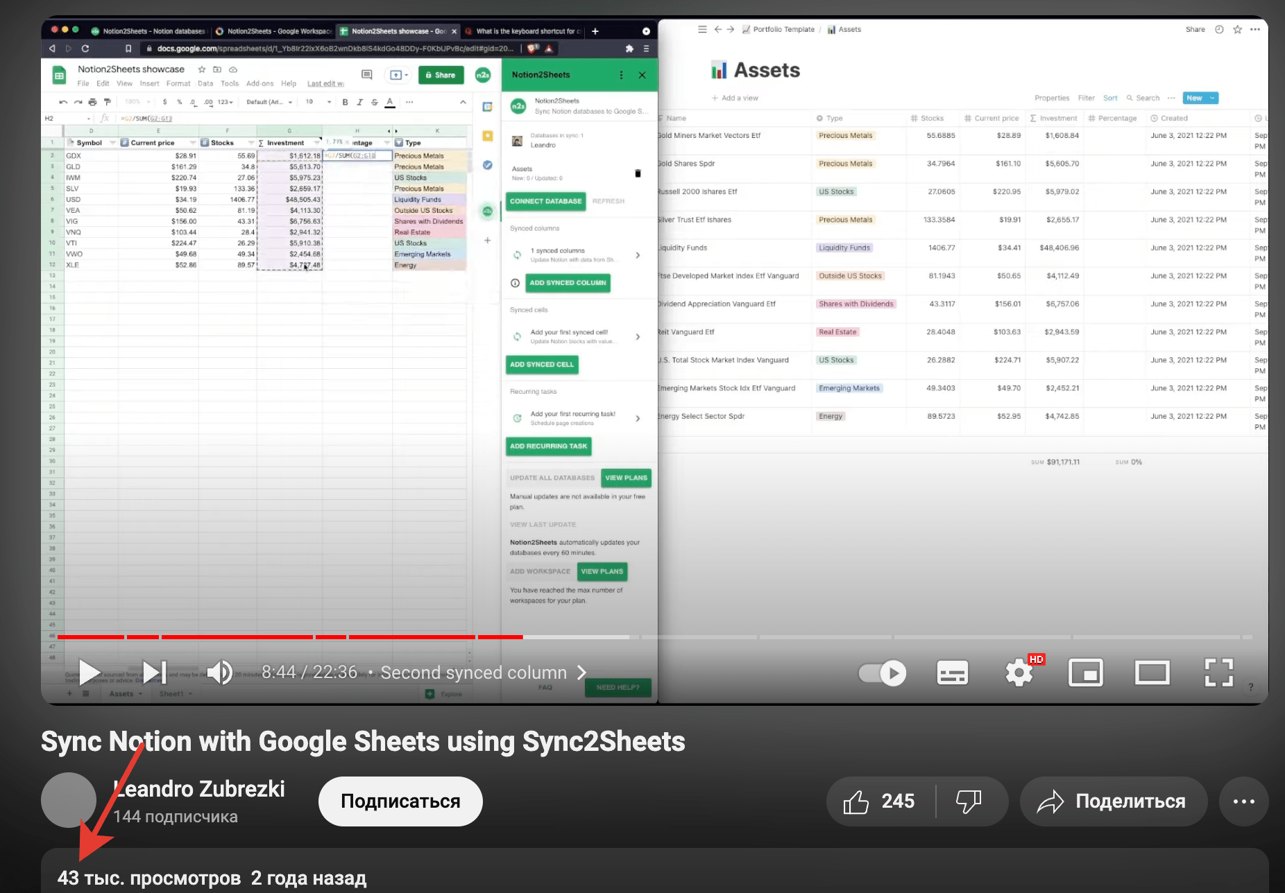Screen dimensions: 1285x893
Task: Open the Sheets Format menu
Action: pyautogui.click(x=178, y=84)
